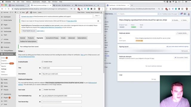Open Pages in WordPress sidebar

point(5,25)
